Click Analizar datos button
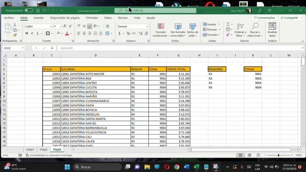 pos(272,30)
